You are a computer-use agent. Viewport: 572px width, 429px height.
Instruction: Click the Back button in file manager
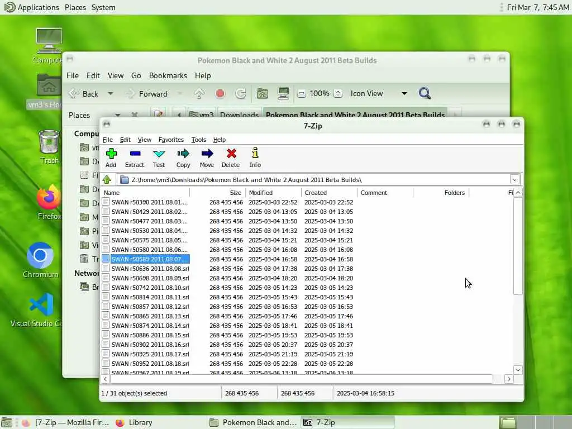[x=84, y=94]
